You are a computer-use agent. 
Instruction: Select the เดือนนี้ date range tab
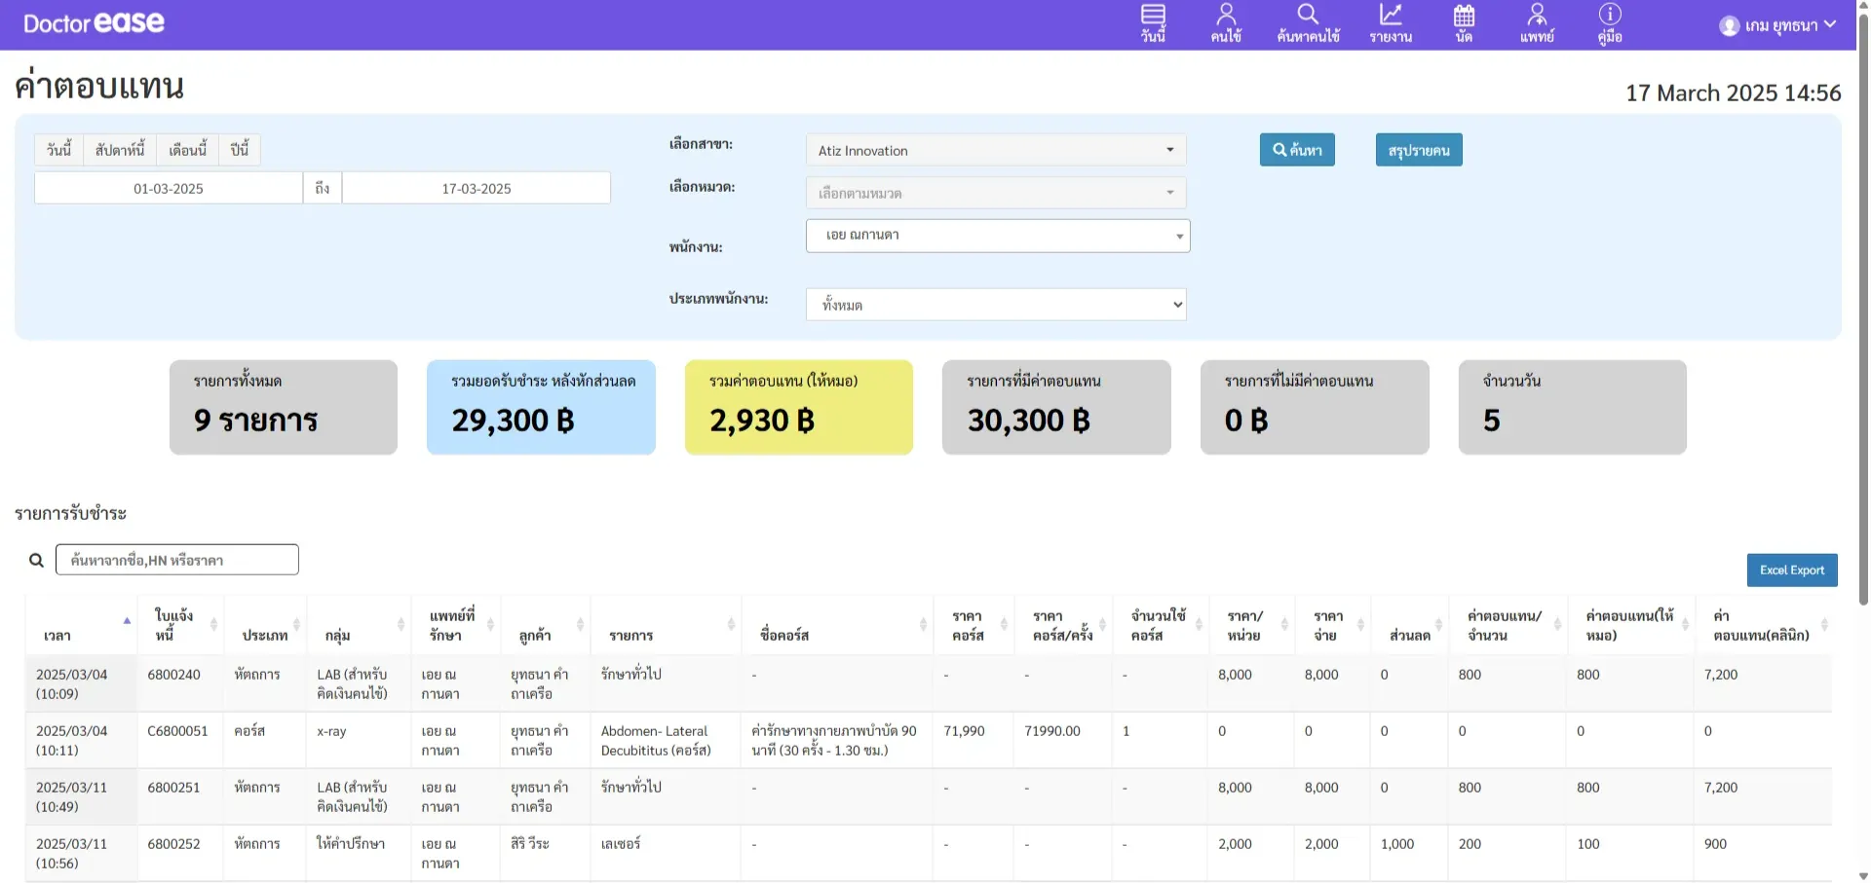click(187, 150)
